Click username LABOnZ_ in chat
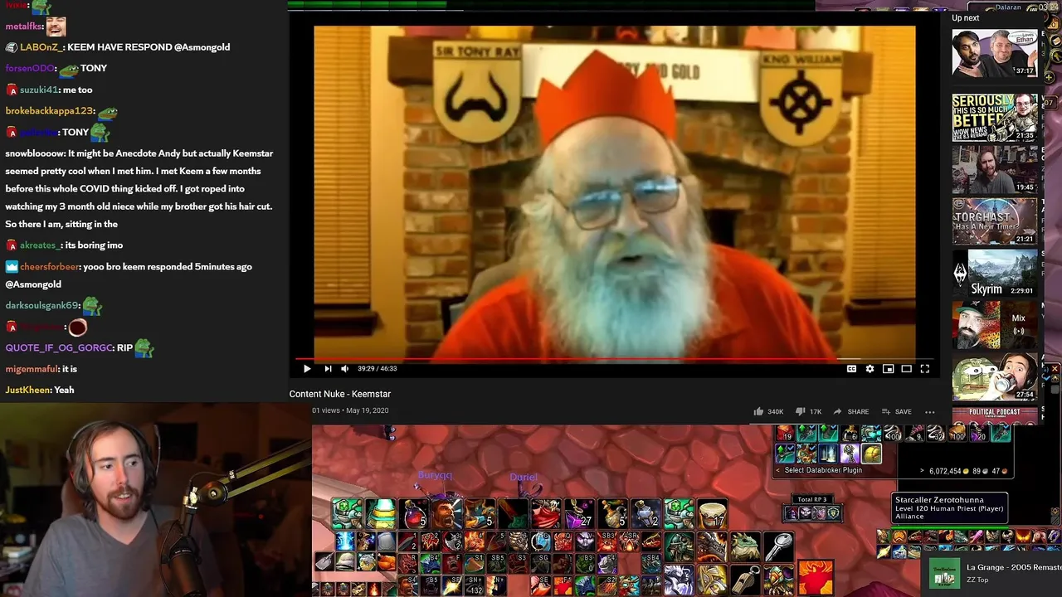Viewport: 1062px width, 597px height. coord(41,47)
